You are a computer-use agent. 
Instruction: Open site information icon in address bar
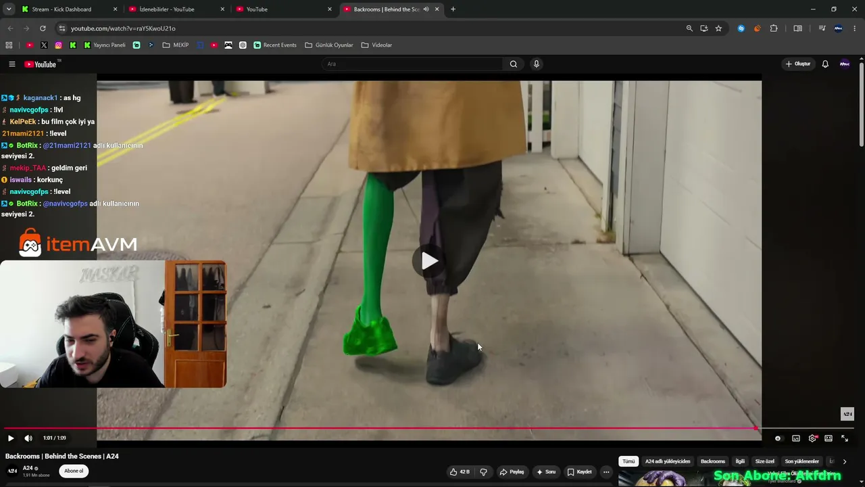[61, 28]
